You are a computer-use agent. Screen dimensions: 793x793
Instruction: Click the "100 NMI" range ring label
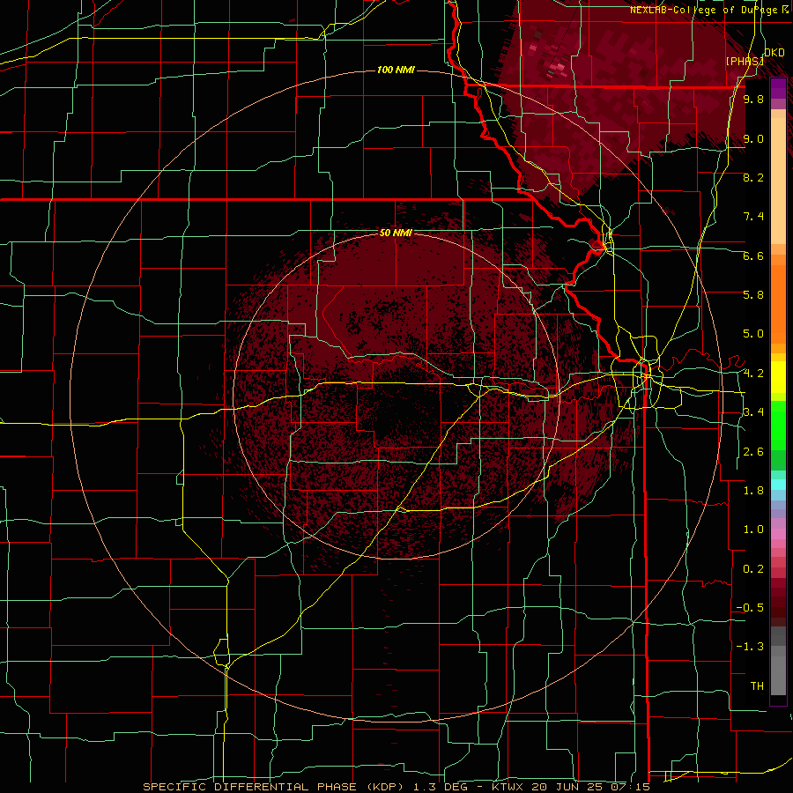point(396,70)
